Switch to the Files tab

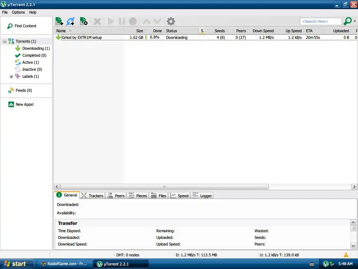pos(158,196)
